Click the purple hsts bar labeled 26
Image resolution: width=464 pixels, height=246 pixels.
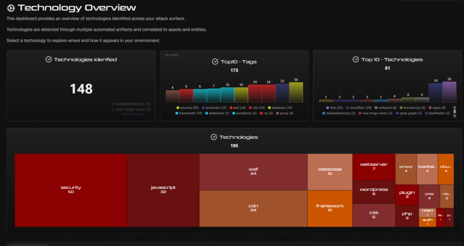(449, 92)
